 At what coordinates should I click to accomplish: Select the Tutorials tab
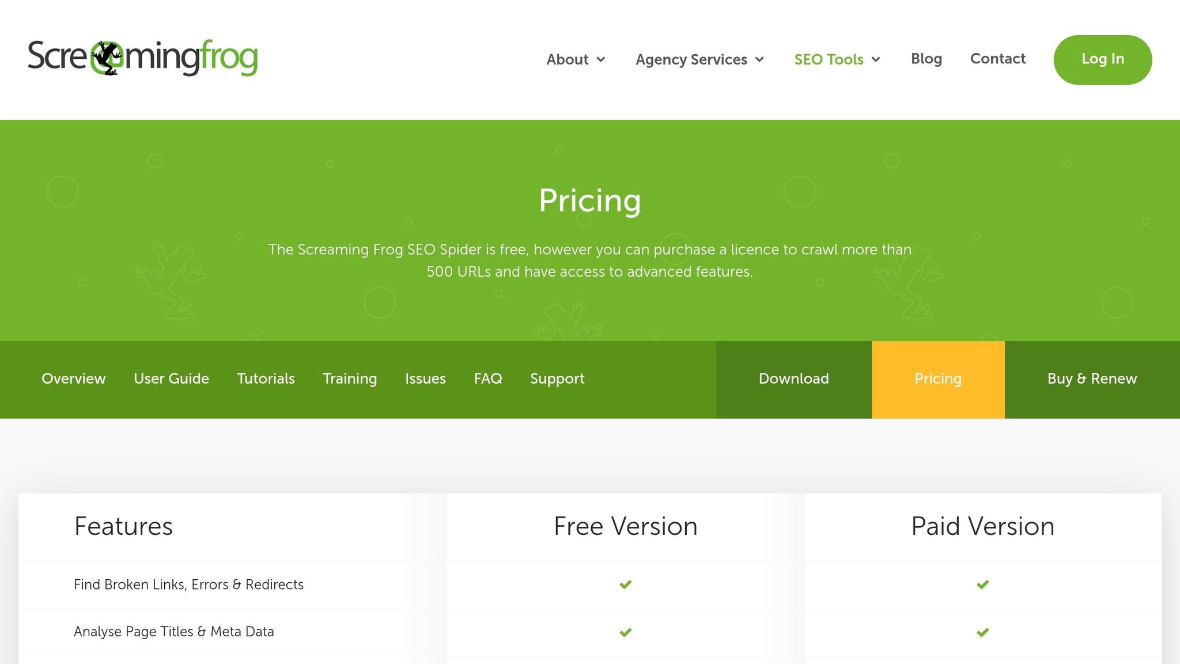(266, 379)
